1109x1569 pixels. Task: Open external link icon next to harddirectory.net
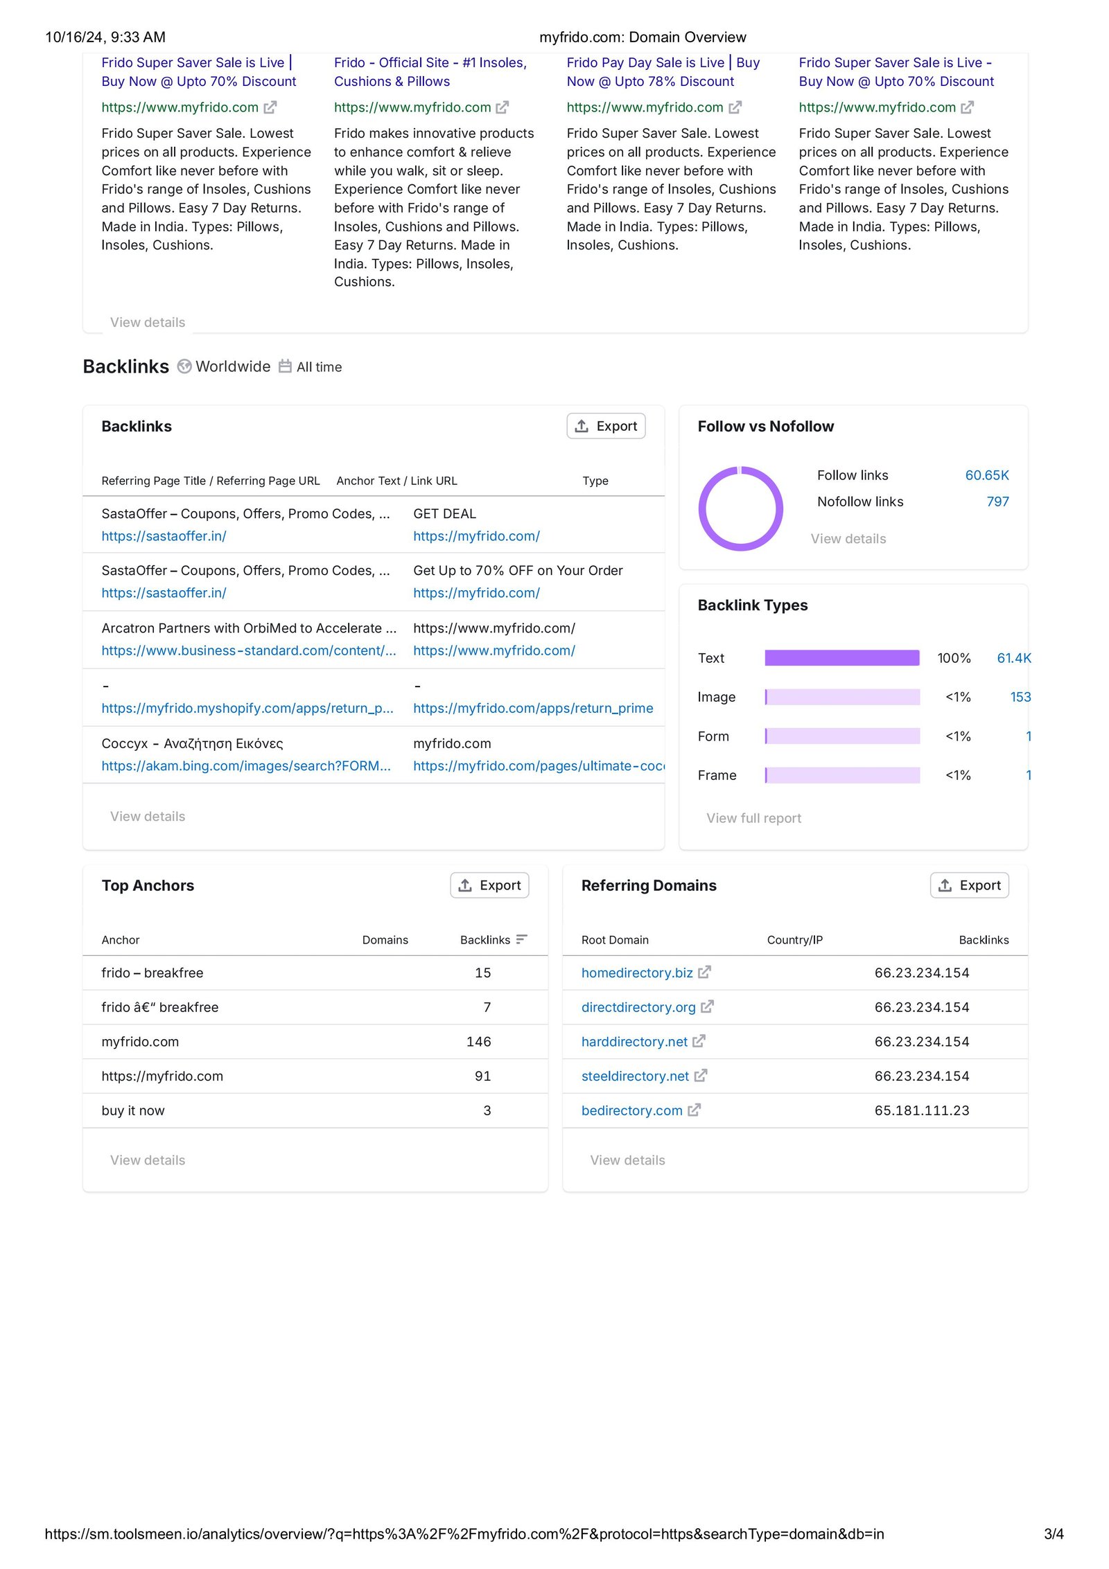point(699,1040)
